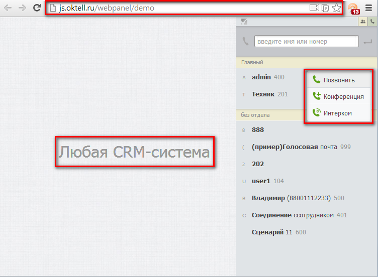Click the js.oktell.ru address bar URL
378x277 pixels.
(x=107, y=8)
